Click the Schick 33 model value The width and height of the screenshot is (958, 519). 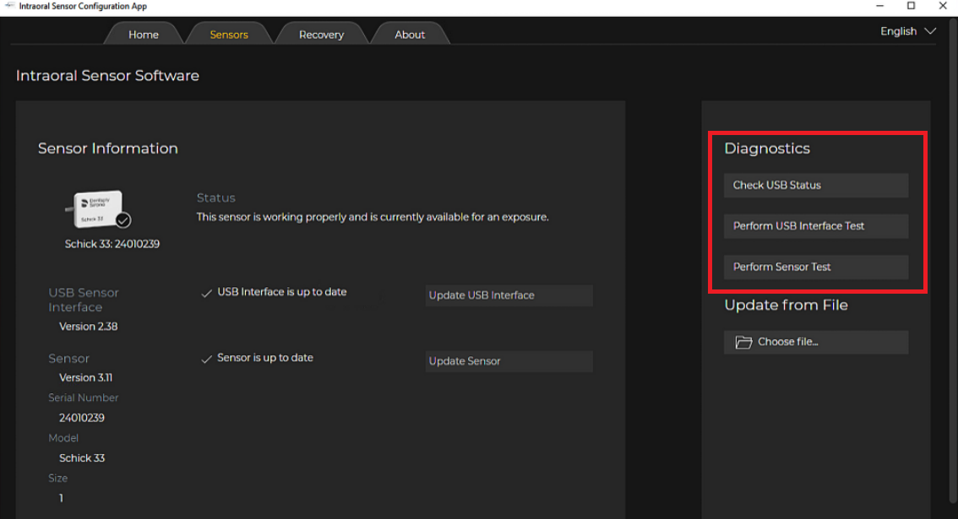82,458
